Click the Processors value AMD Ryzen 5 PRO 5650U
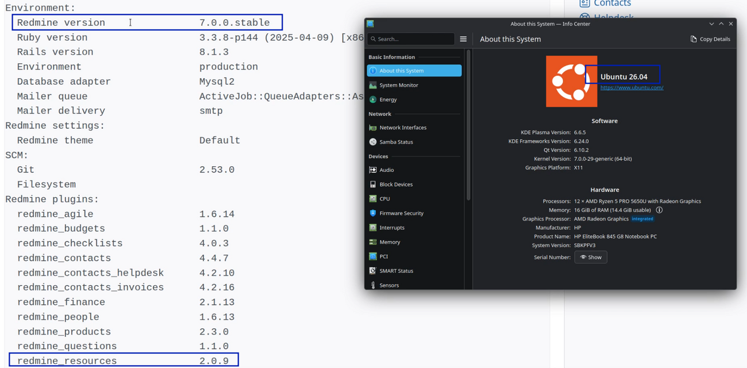747x368 pixels. pyautogui.click(x=637, y=201)
